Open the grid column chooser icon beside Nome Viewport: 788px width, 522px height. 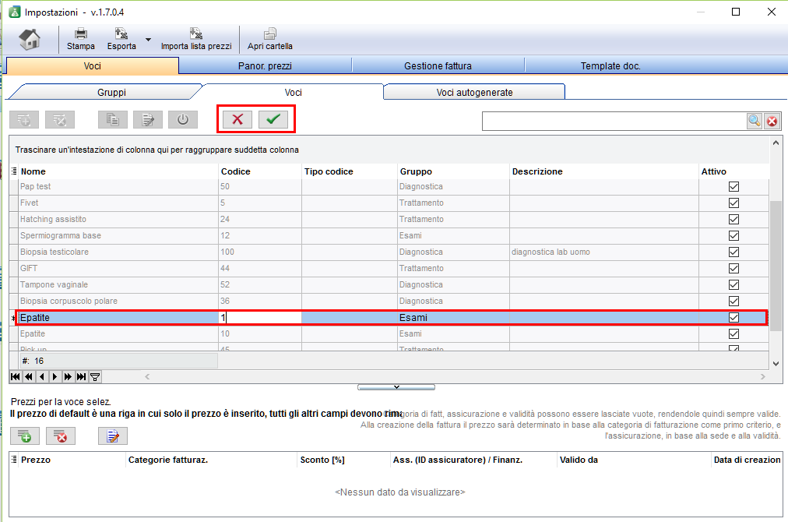14,171
